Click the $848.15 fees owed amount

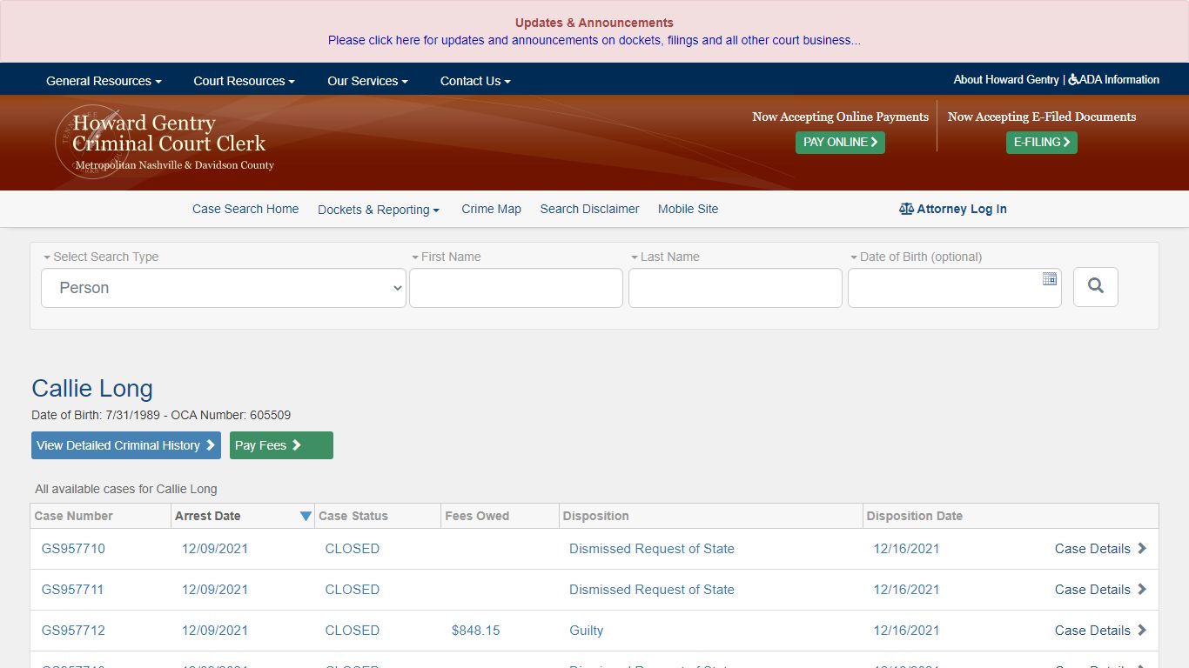[x=475, y=631]
